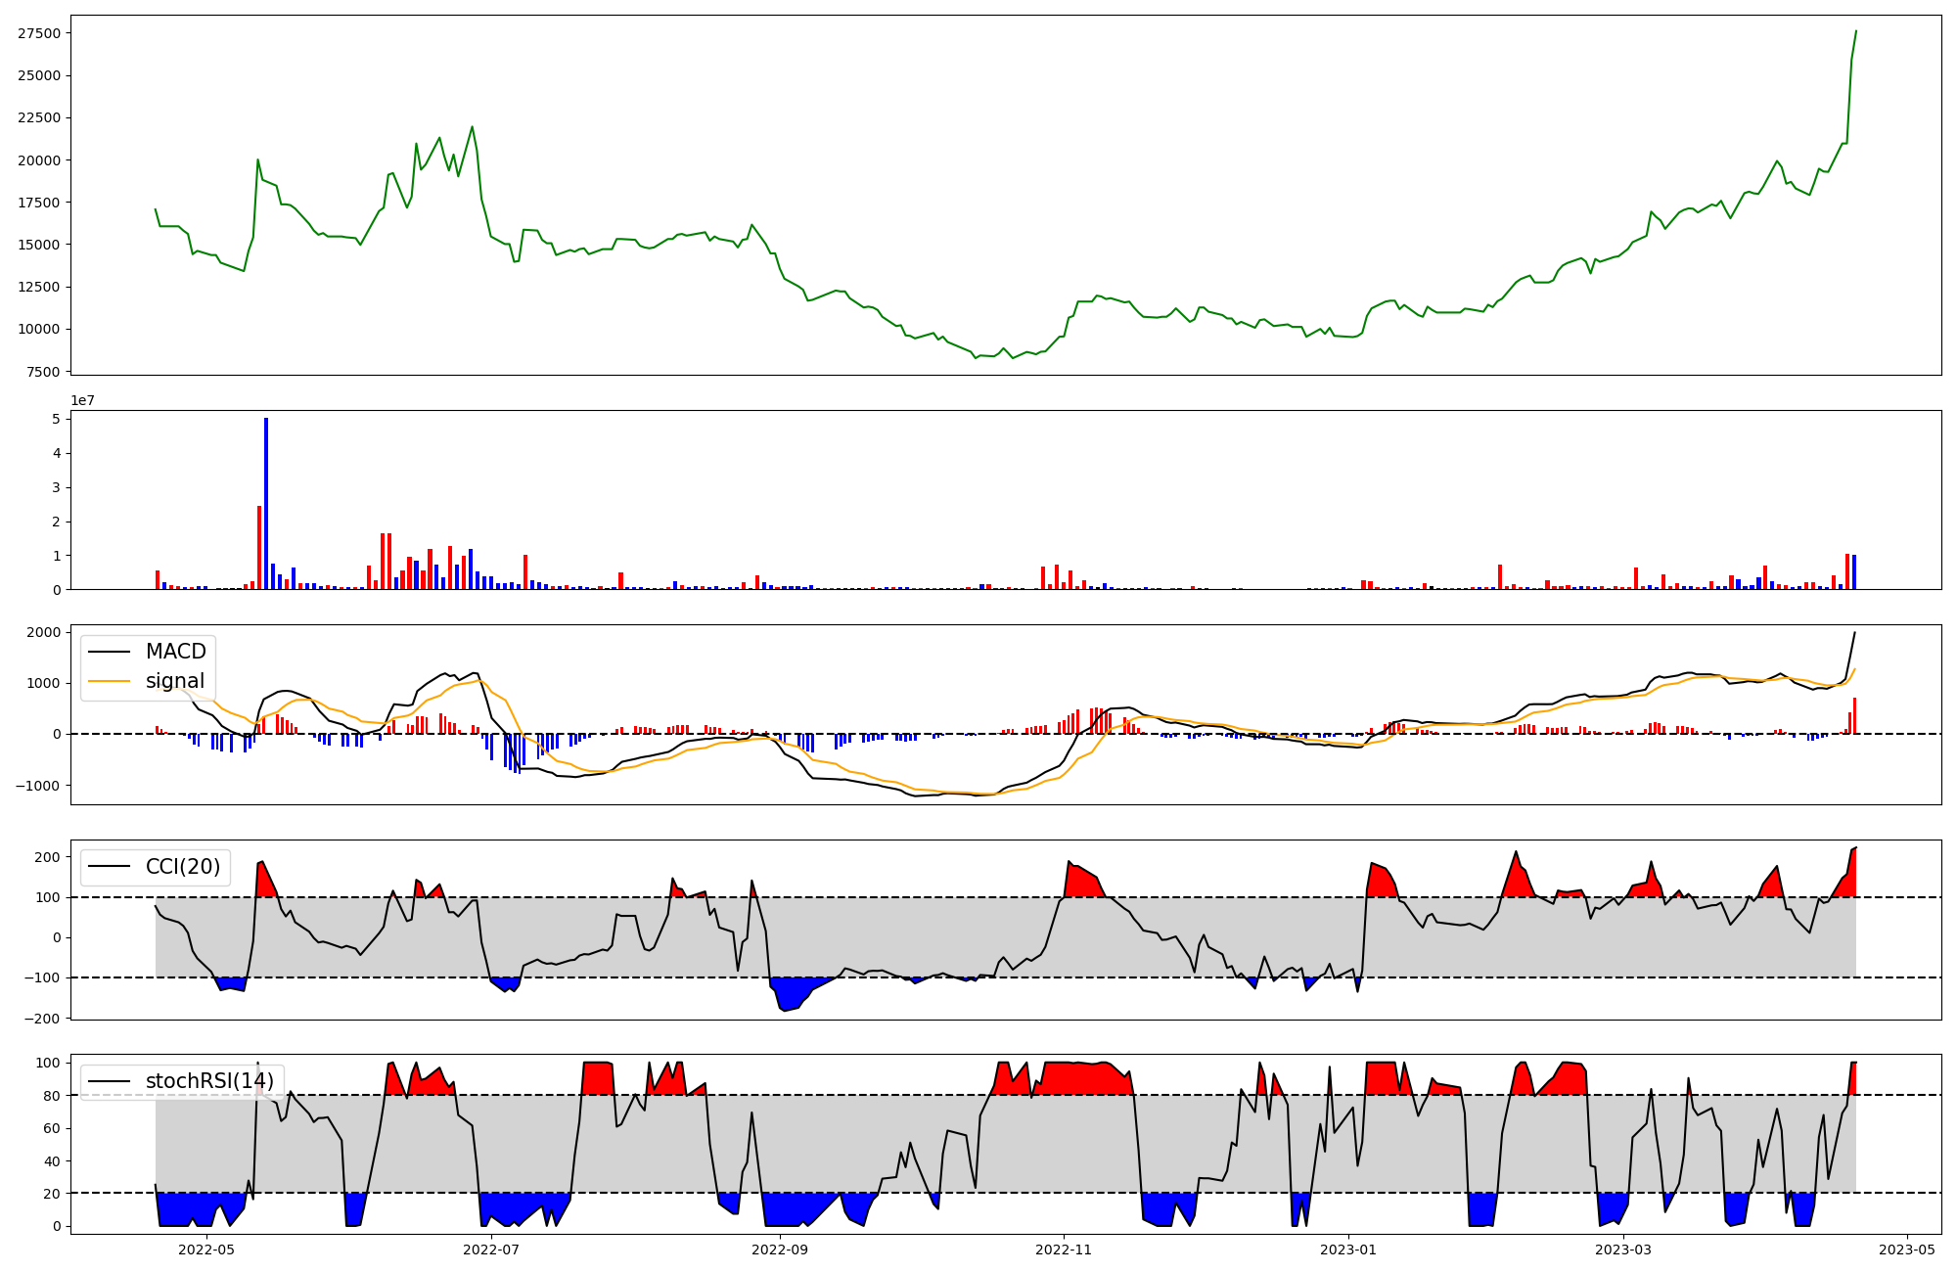Click the 80 stochRSI axis label
The width and height of the screenshot is (1957, 1272).
tap(53, 1096)
